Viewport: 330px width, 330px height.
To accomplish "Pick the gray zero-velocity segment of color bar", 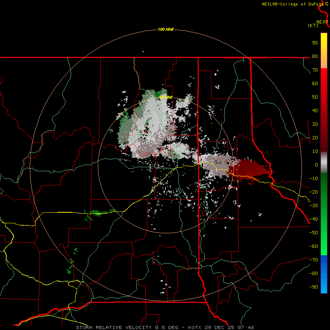I will point(324,162).
